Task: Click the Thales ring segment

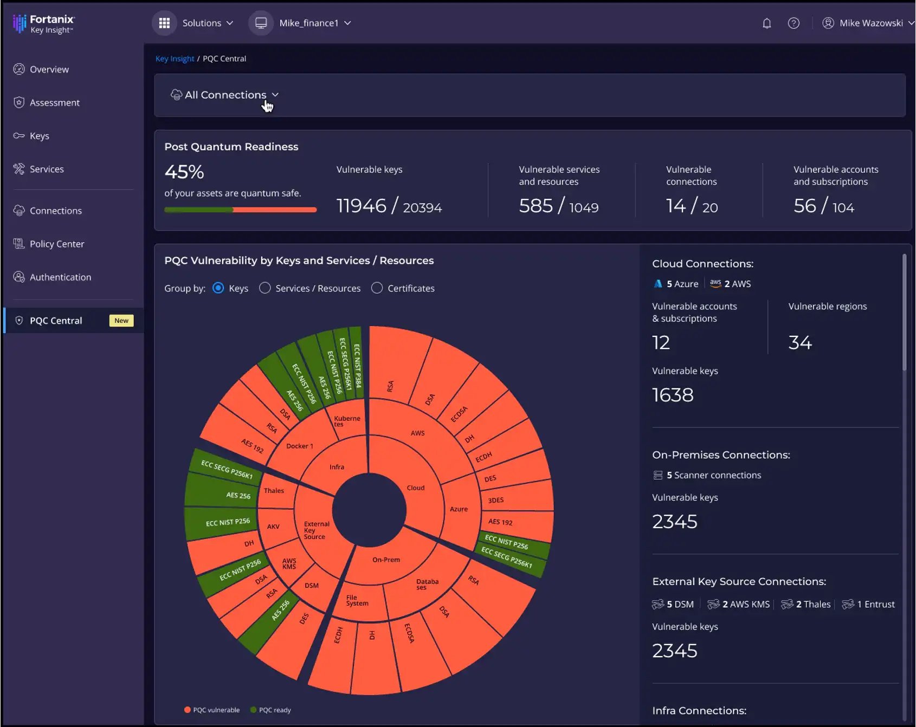Action: pos(274,491)
